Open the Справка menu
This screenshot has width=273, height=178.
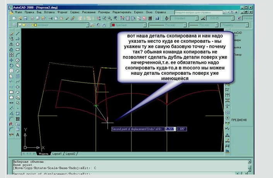(x=160, y=12)
